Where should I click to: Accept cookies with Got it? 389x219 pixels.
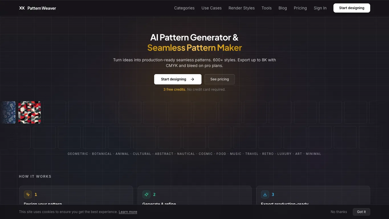361,212
